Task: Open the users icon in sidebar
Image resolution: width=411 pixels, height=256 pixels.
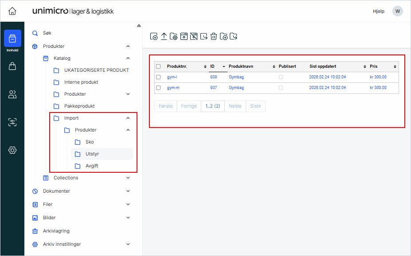Action: (x=12, y=94)
